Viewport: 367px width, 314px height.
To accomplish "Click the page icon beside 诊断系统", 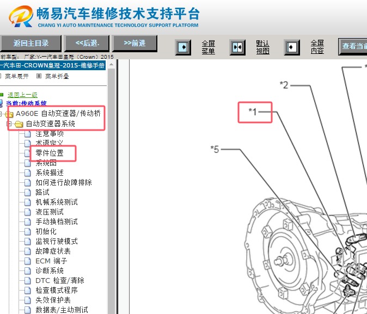I will pos(27,271).
